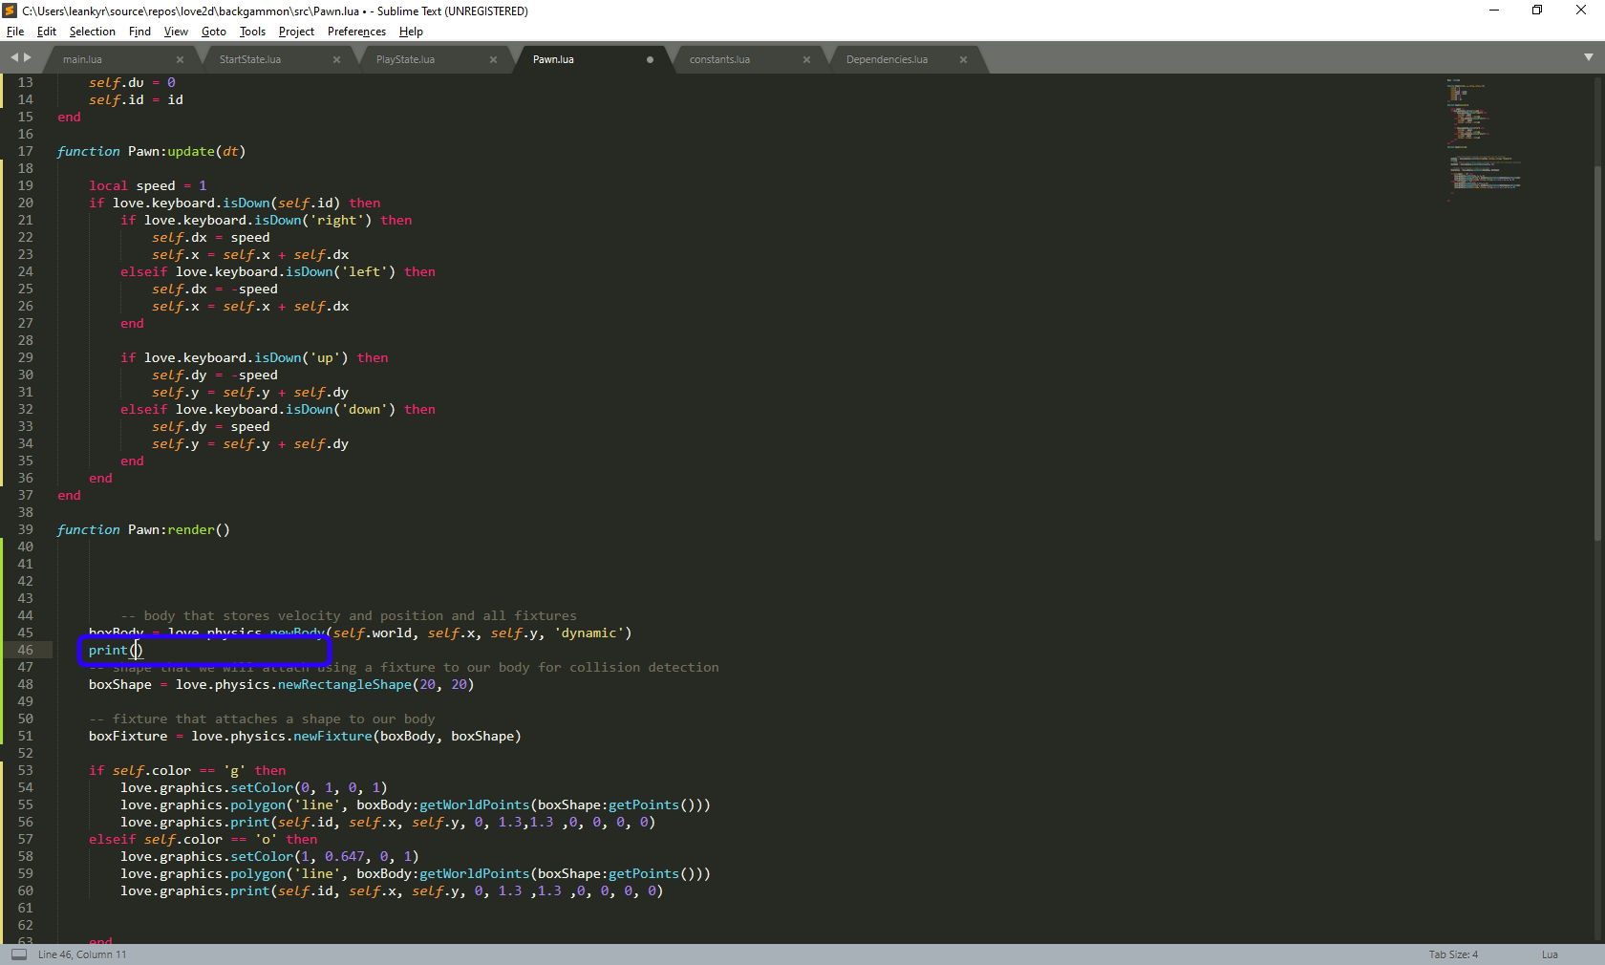
Task: Click "isDown('down')" on line 32
Action: [341, 409]
